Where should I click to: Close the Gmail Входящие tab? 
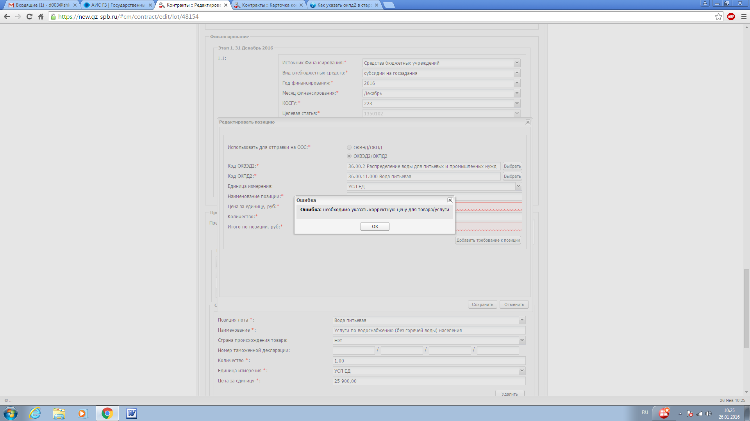75,5
